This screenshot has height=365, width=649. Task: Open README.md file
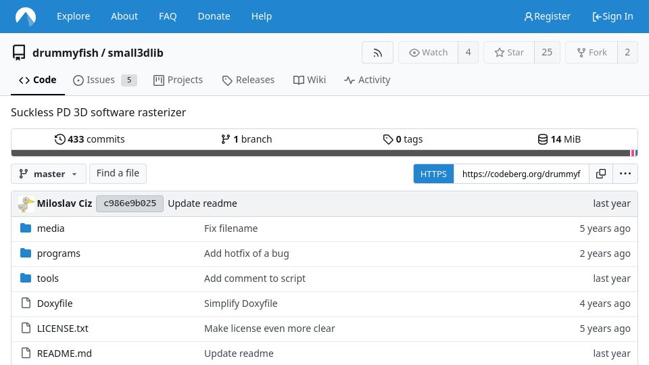tap(64, 353)
